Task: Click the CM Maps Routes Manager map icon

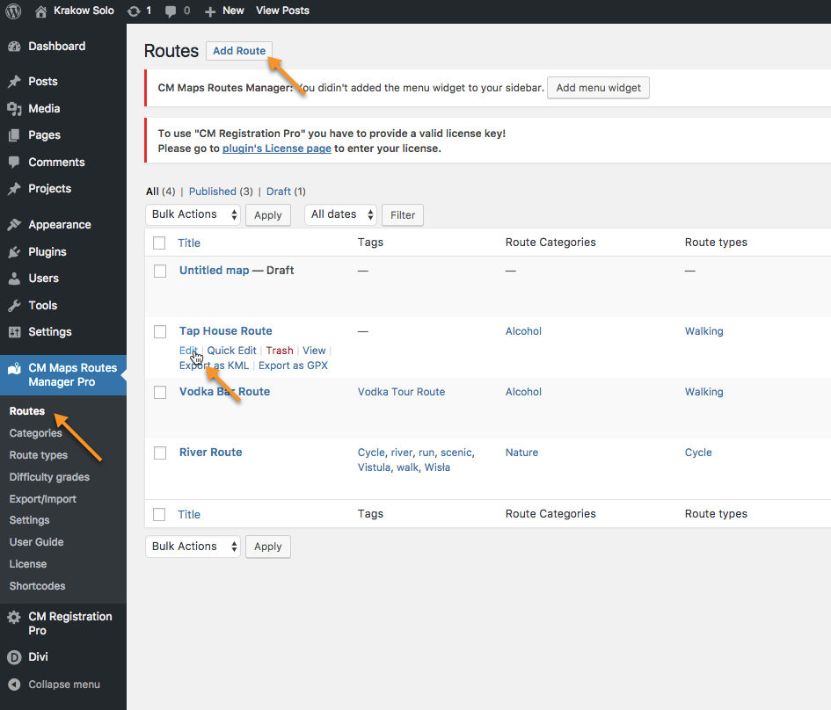Action: [x=14, y=368]
